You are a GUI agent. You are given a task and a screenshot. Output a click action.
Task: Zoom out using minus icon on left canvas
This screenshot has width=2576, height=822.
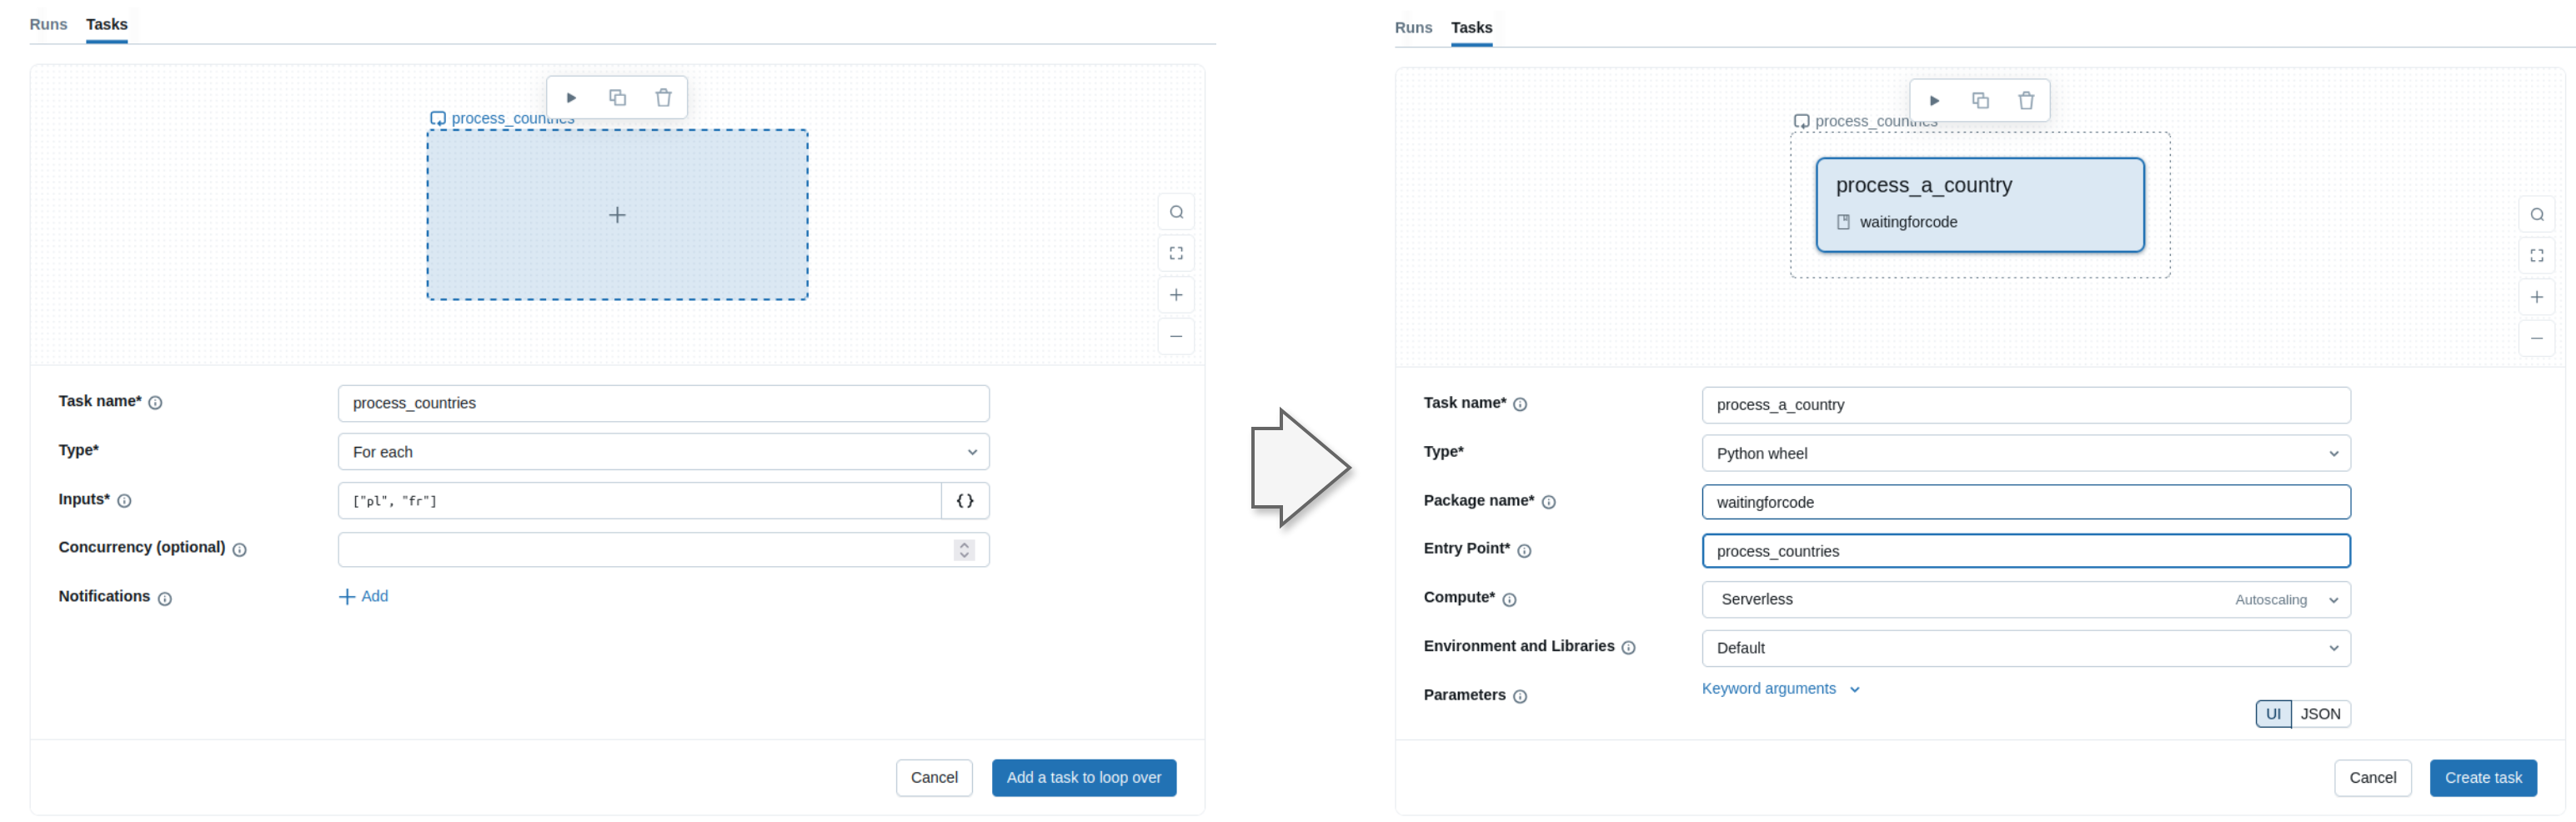pyautogui.click(x=1176, y=337)
